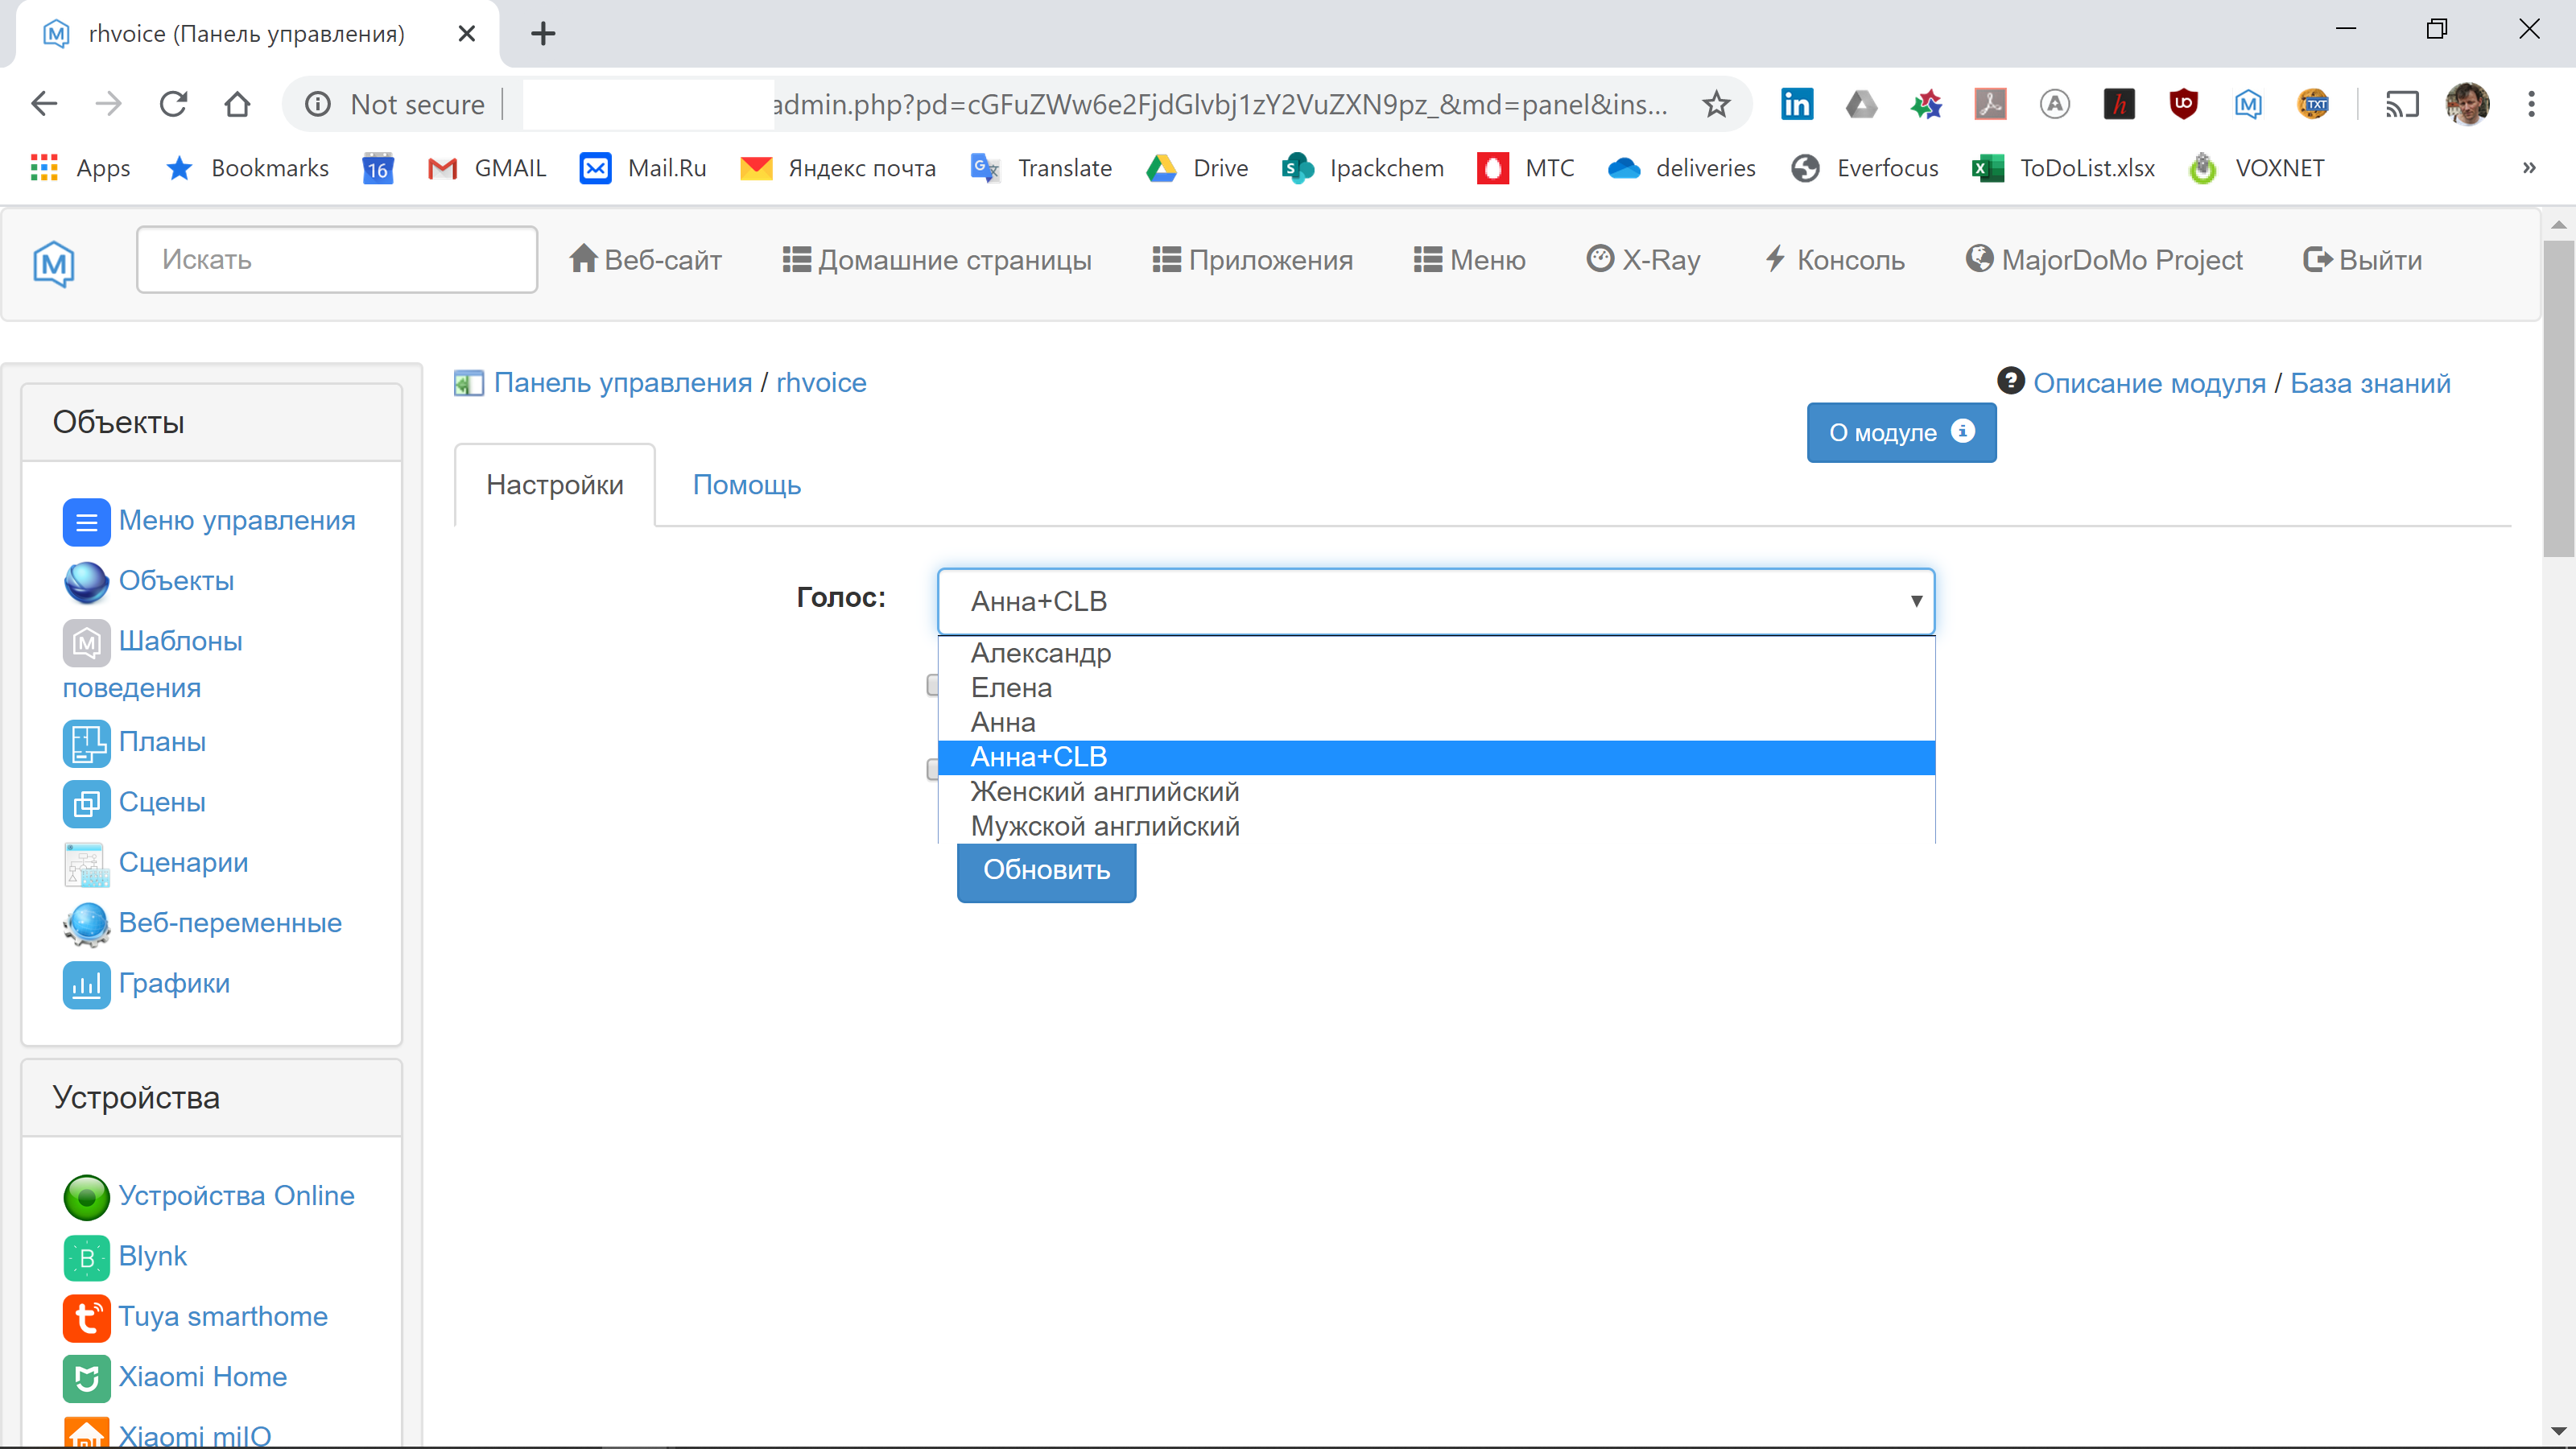Viewport: 2576px width, 1449px height.
Task: Switch to the Помощь tab
Action: [x=745, y=485]
